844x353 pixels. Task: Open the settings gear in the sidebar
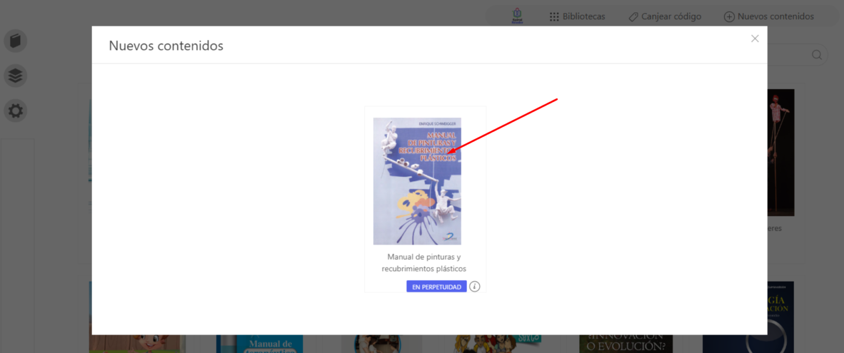(15, 110)
